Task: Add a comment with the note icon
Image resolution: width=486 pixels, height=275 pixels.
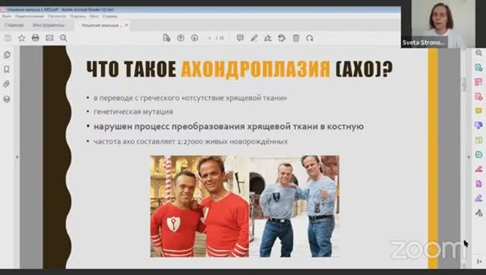Action: pyautogui.click(x=240, y=38)
